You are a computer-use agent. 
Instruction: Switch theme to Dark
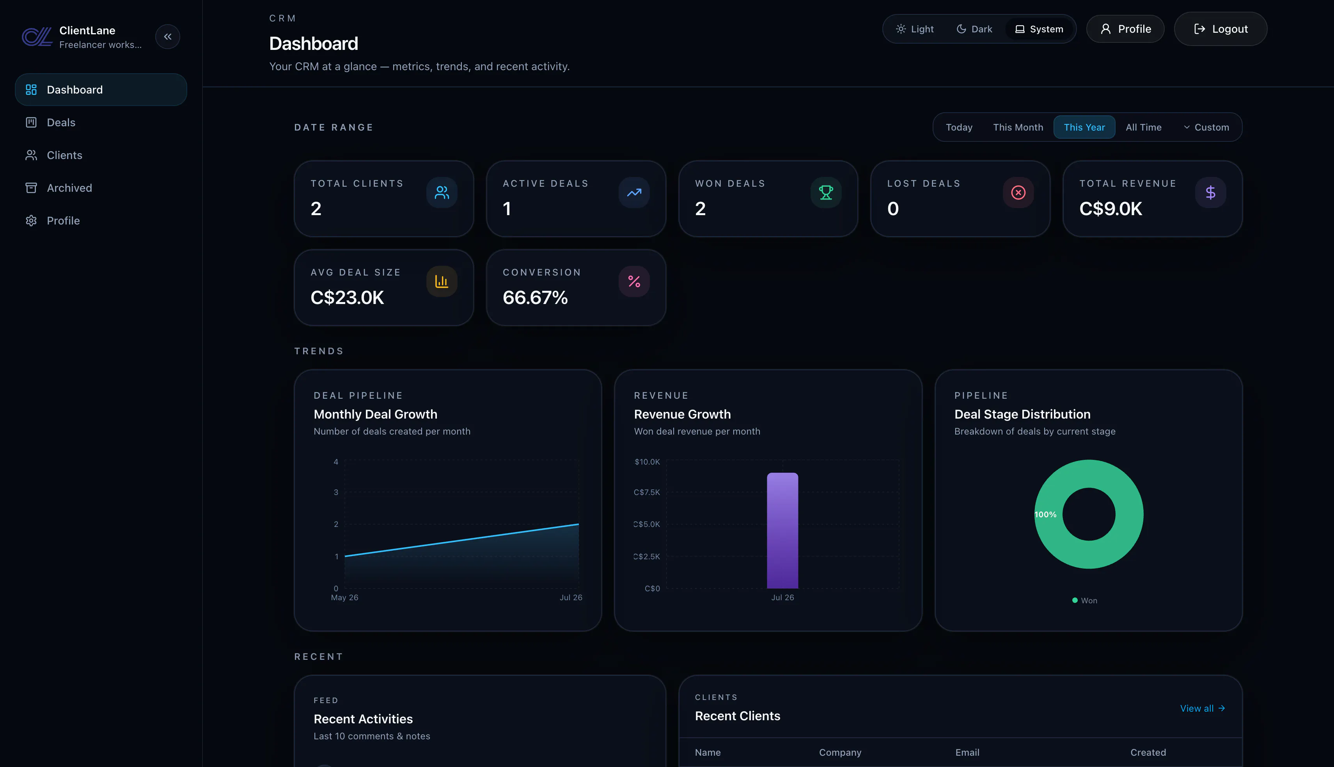point(974,29)
